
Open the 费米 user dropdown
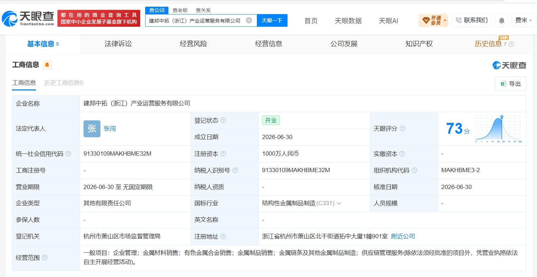tap(524, 20)
